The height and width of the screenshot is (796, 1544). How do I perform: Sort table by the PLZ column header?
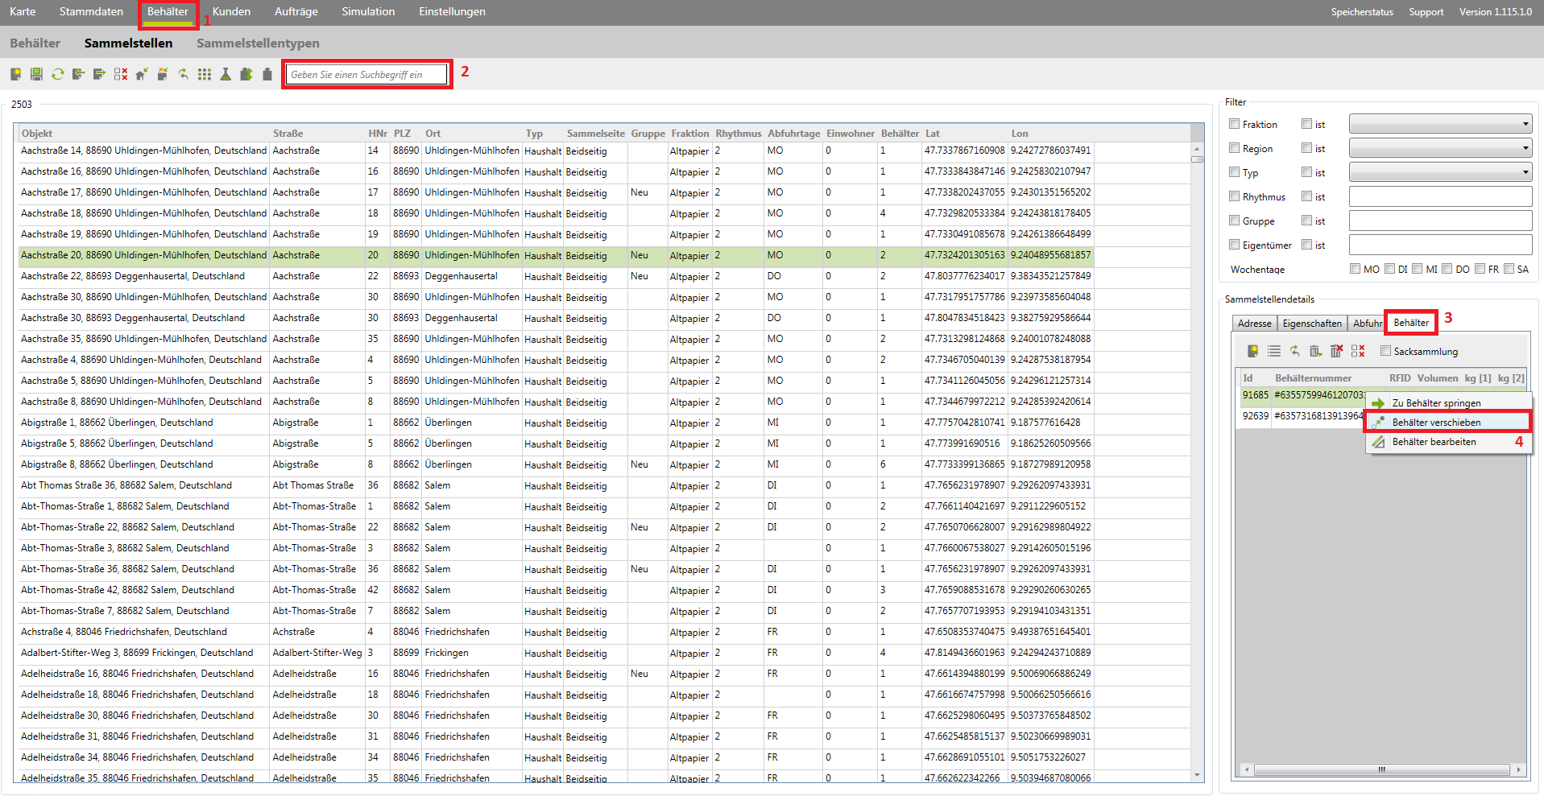click(402, 133)
